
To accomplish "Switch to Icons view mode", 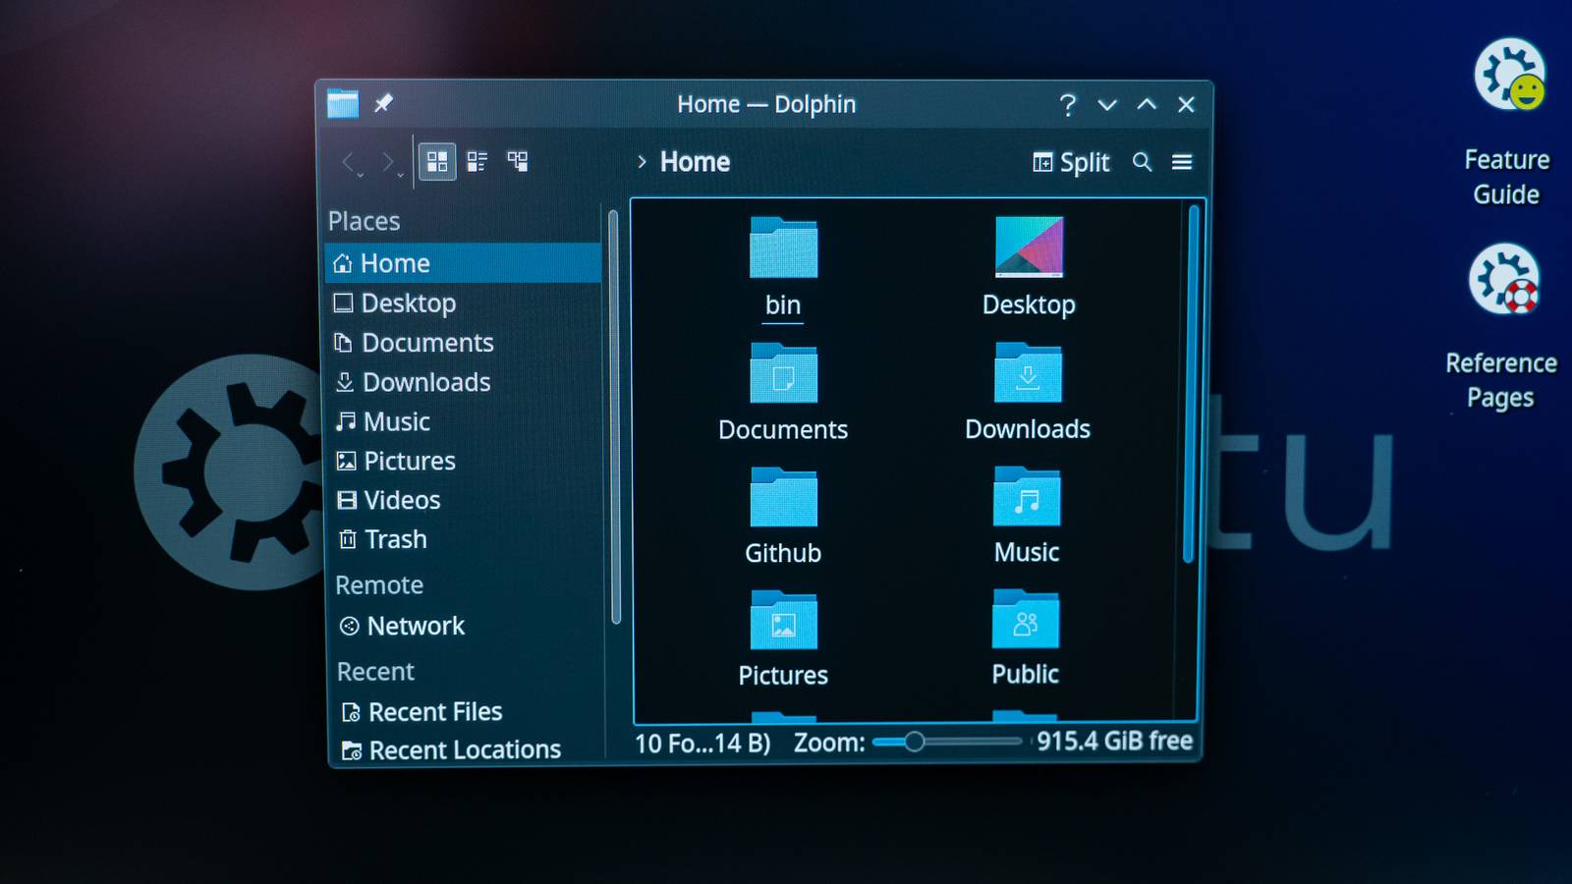I will point(438,161).
